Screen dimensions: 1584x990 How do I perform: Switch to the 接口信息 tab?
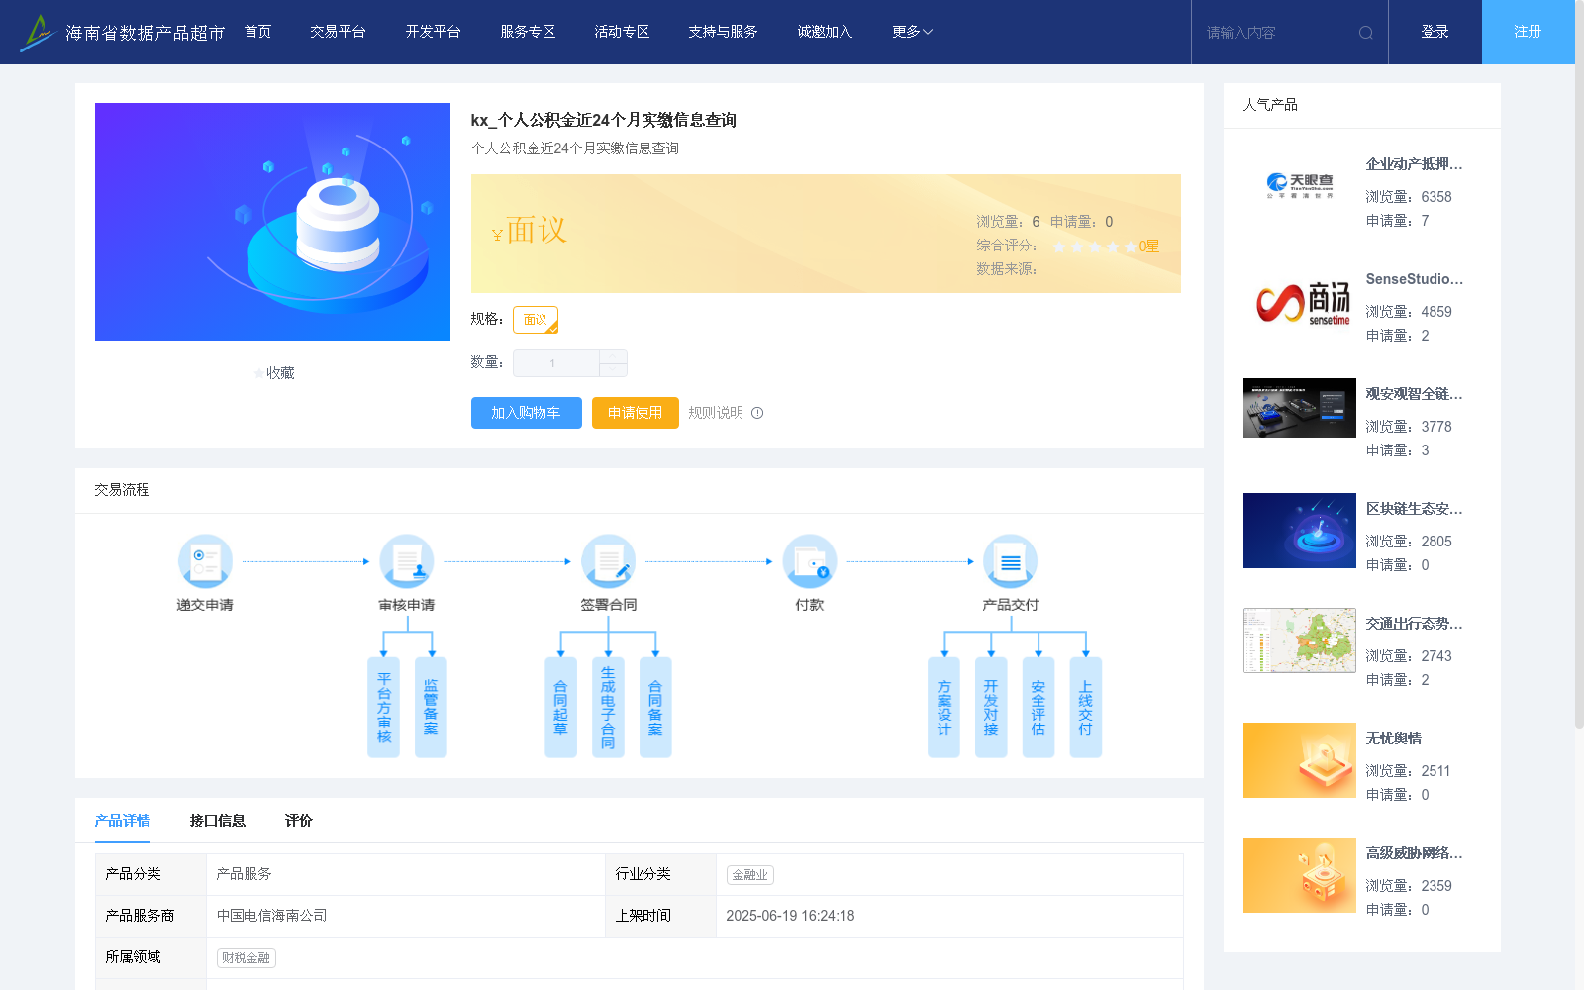click(218, 821)
